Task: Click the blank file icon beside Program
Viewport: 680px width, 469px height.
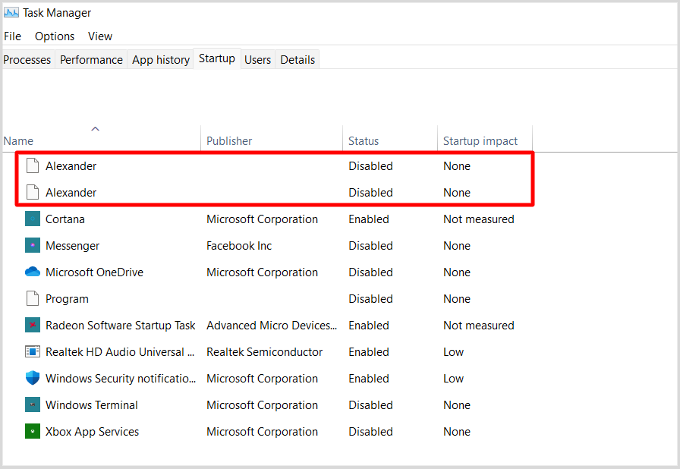Action: (33, 299)
